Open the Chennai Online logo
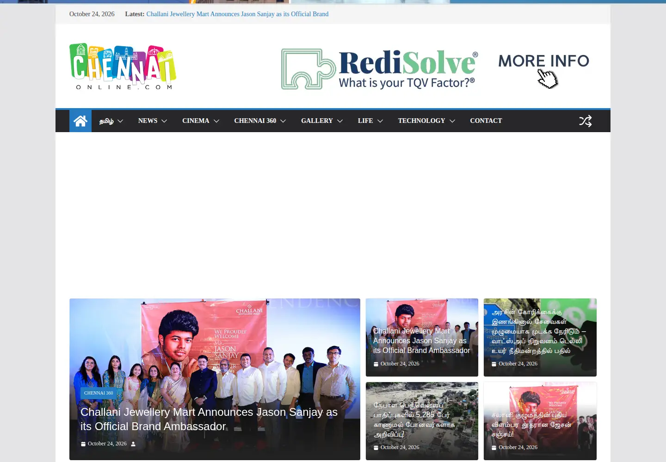The height and width of the screenshot is (462, 666). (x=123, y=66)
